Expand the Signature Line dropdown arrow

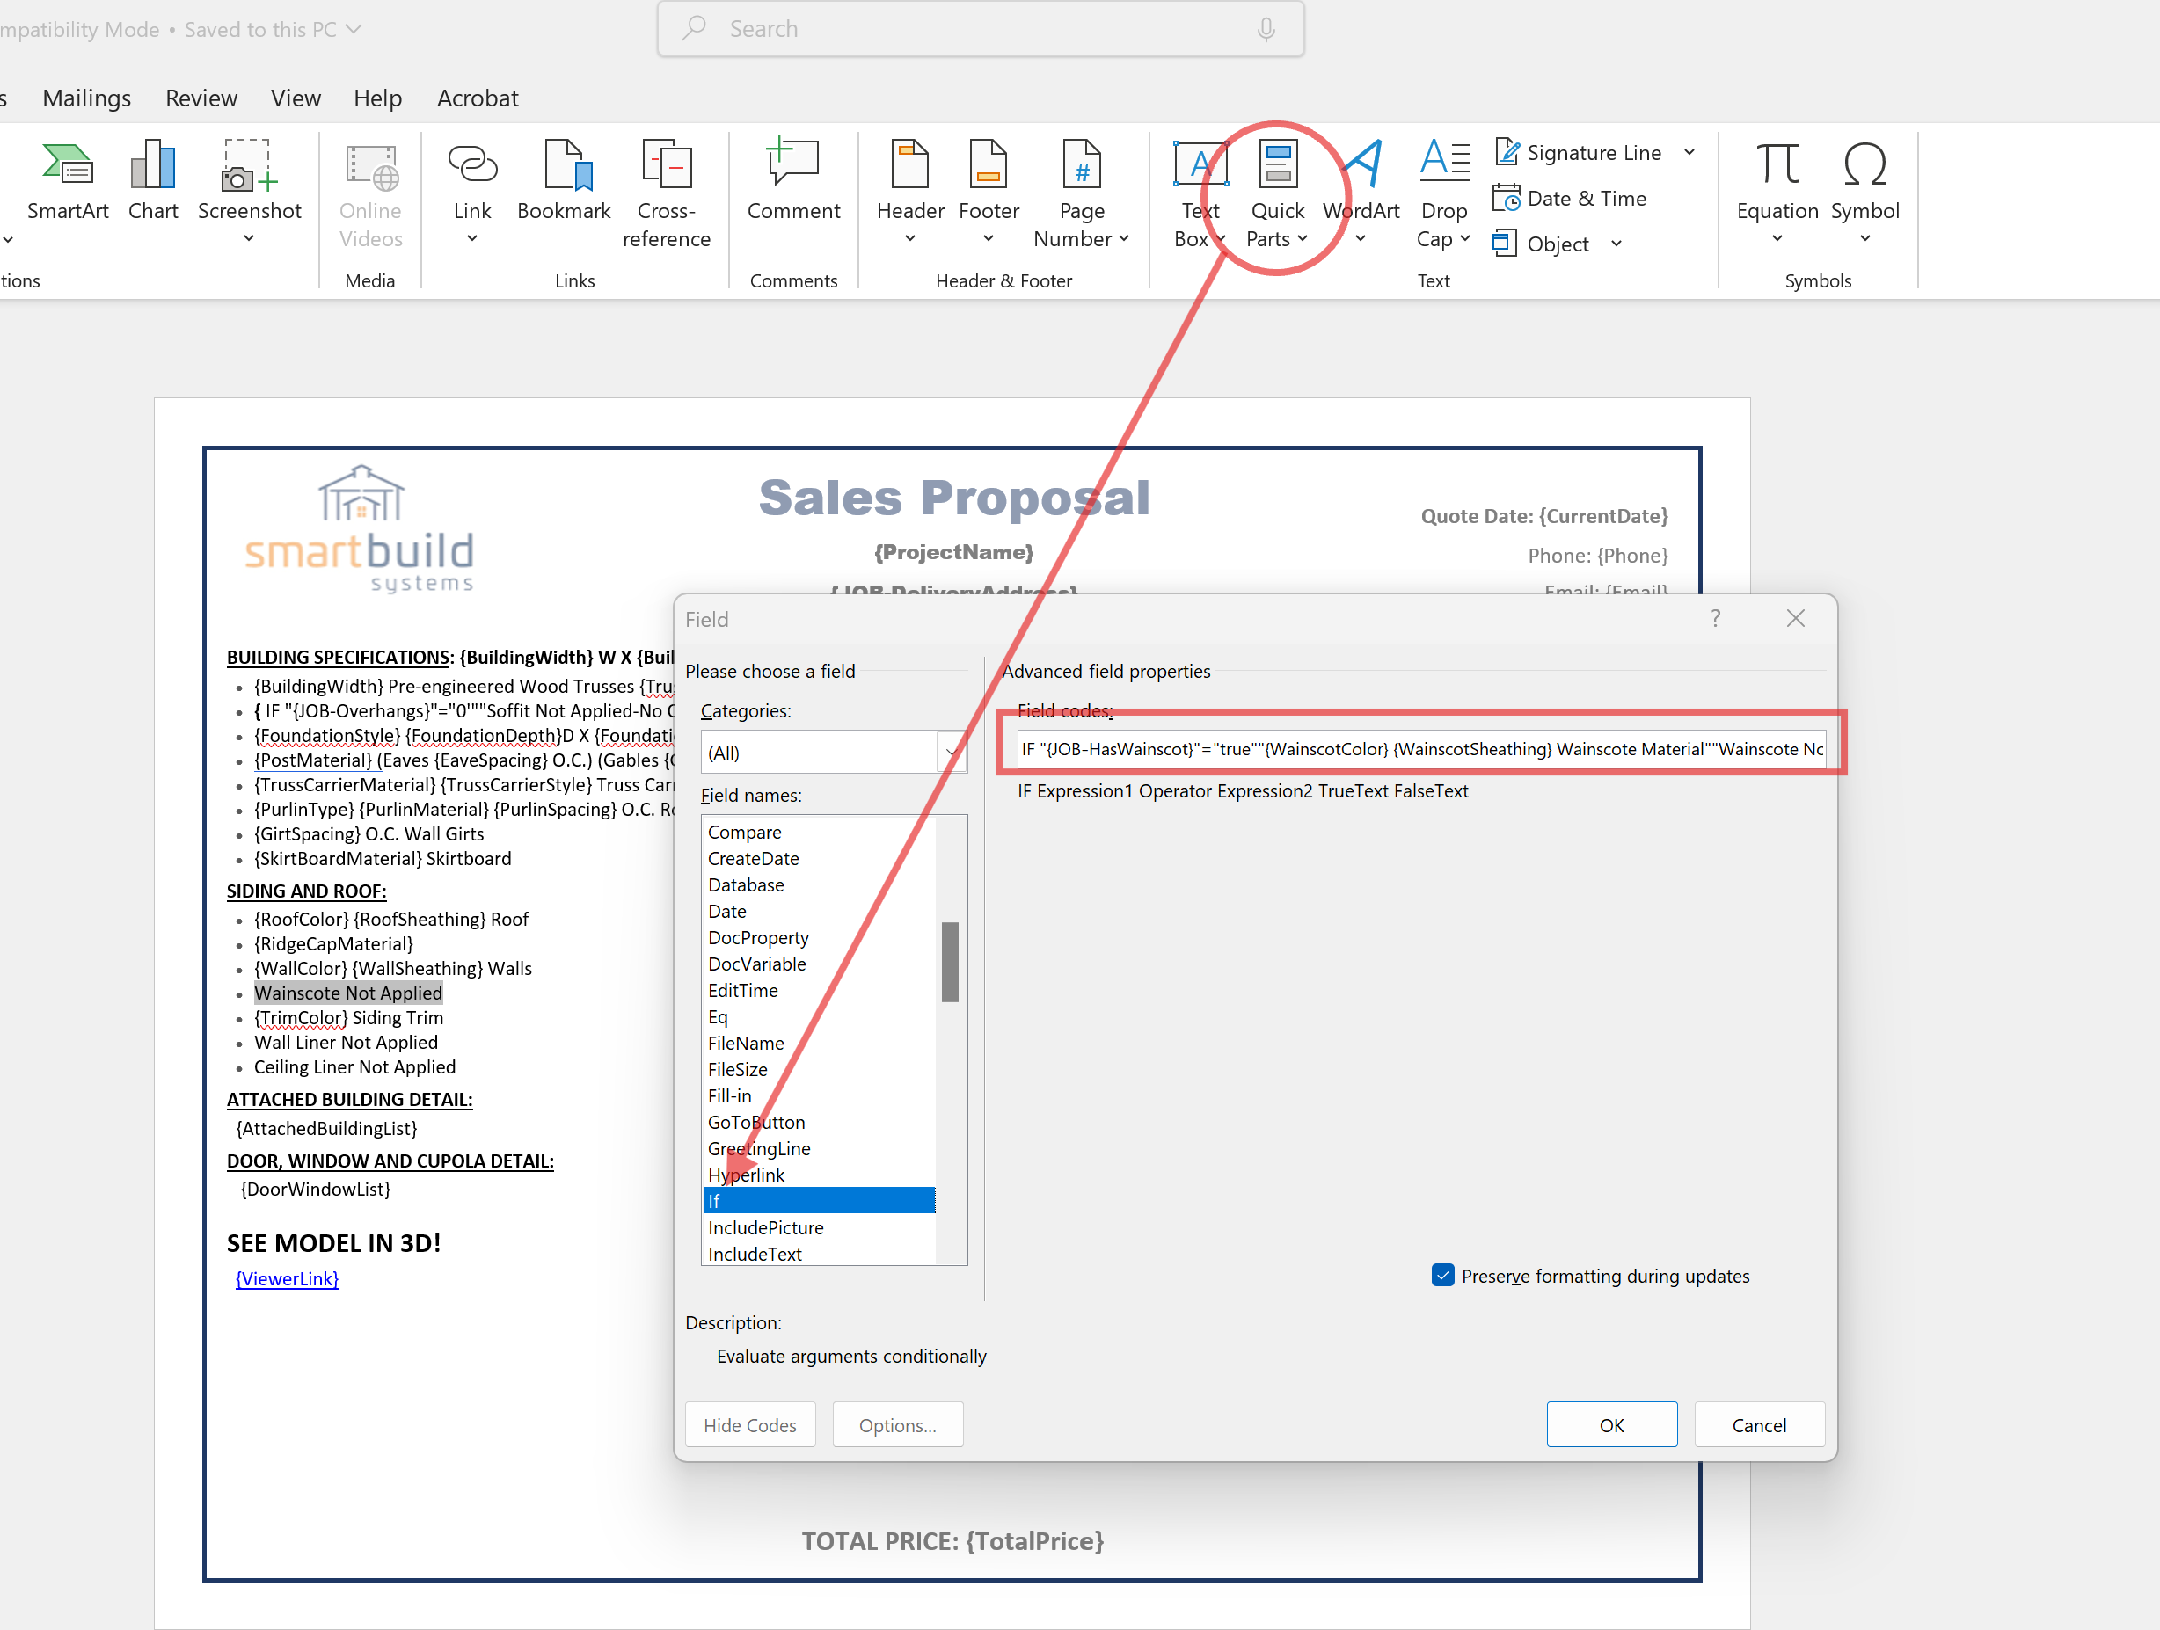coord(1689,152)
